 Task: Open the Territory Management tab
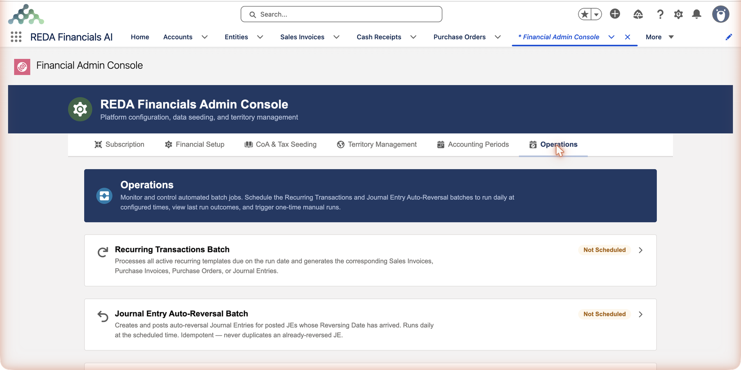pyautogui.click(x=377, y=144)
